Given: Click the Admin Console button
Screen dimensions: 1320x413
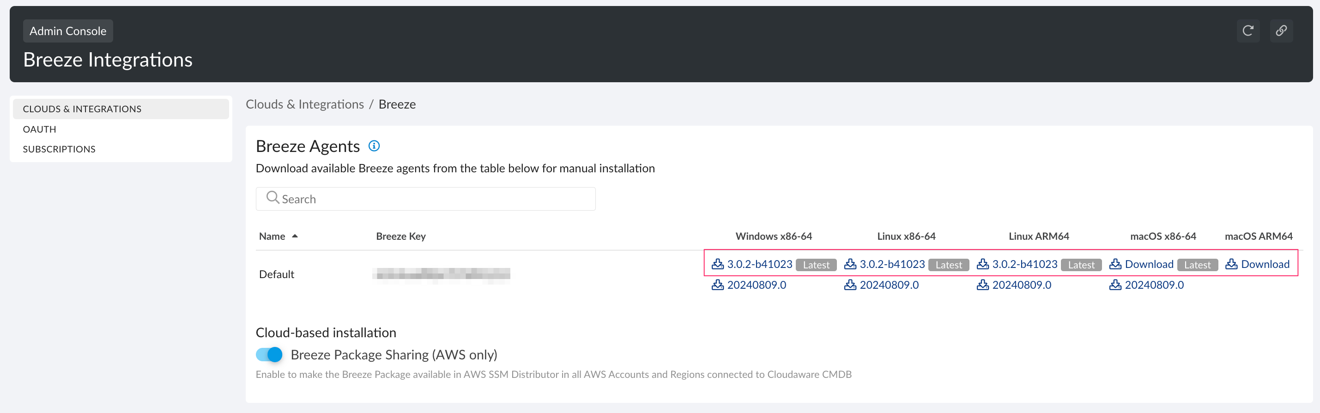Looking at the screenshot, I should 67,31.
